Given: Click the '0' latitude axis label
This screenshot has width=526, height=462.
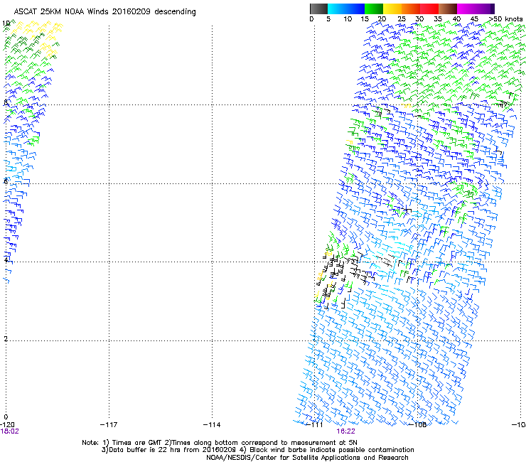Looking at the screenshot, I should (6, 417).
